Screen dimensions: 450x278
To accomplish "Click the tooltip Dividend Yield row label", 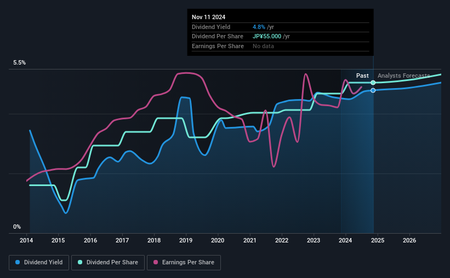I will tap(211, 27).
